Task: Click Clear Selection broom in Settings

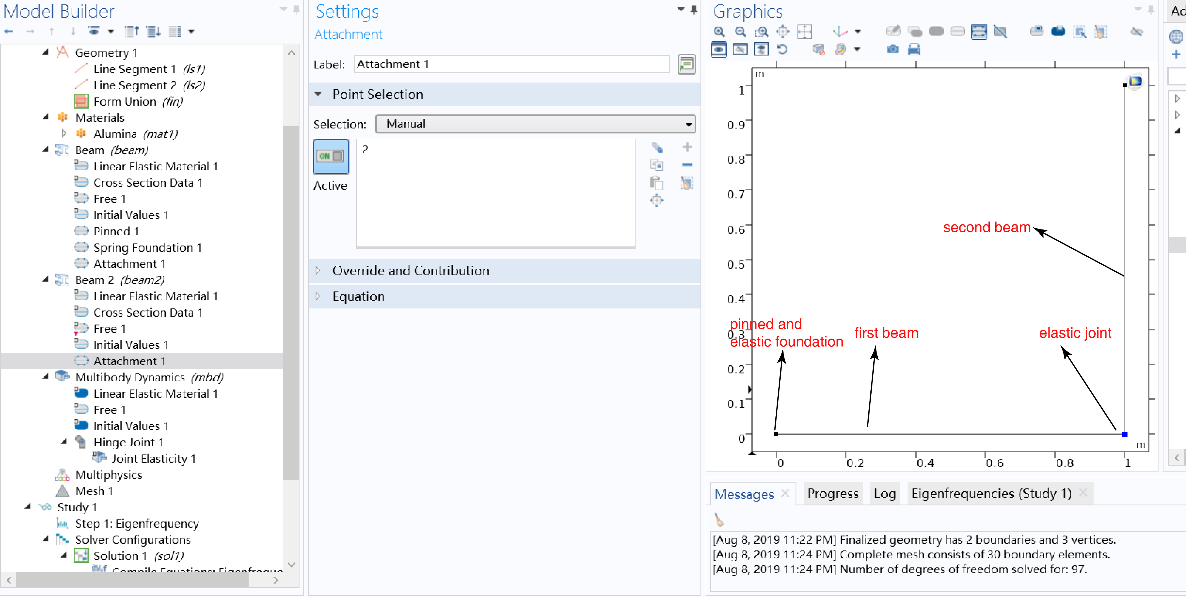Action: [x=686, y=183]
